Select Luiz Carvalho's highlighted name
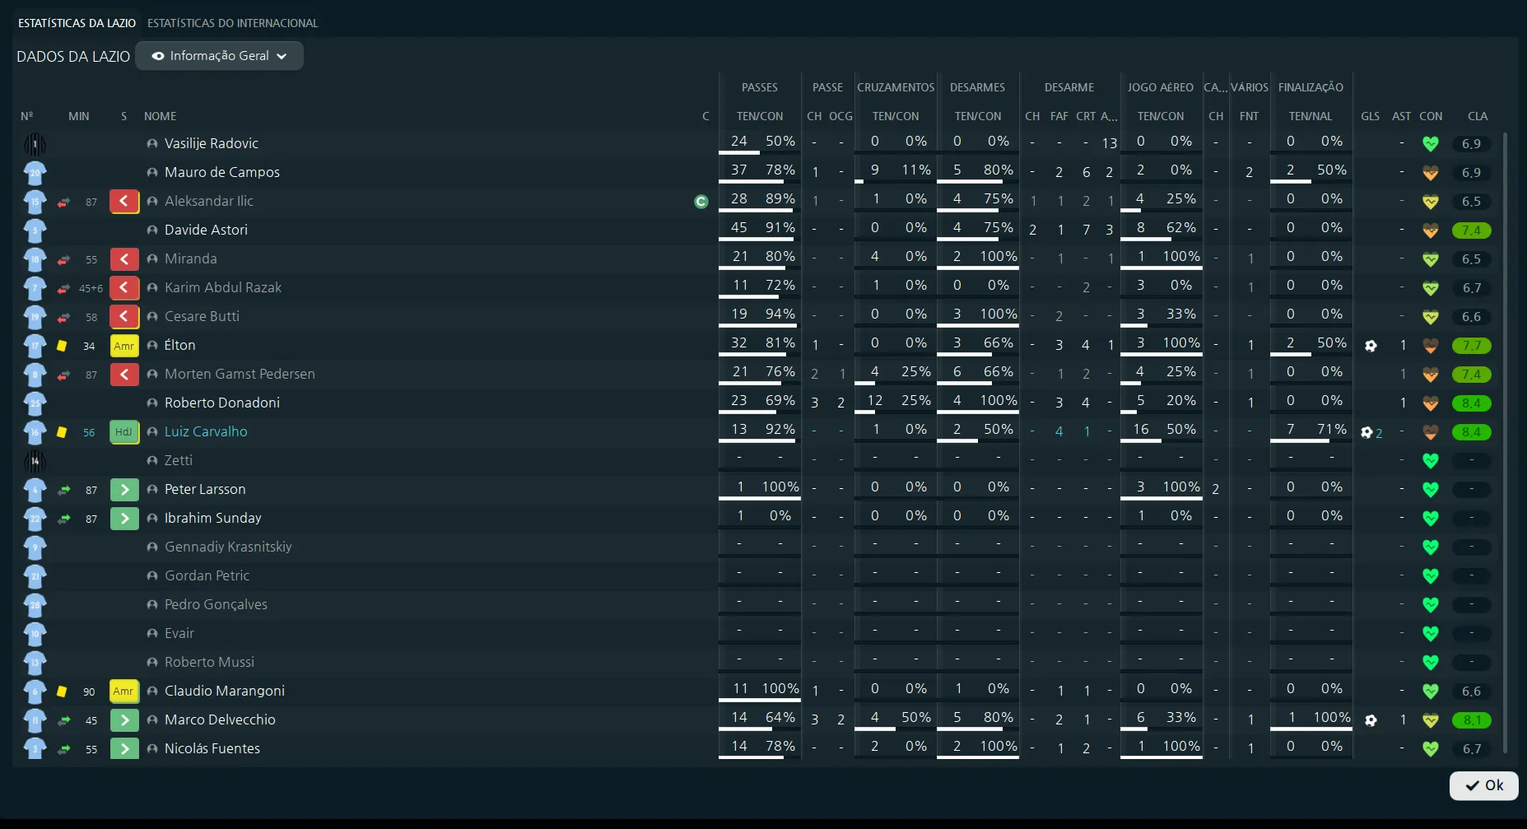Screen dimensions: 1527x829 point(206,431)
